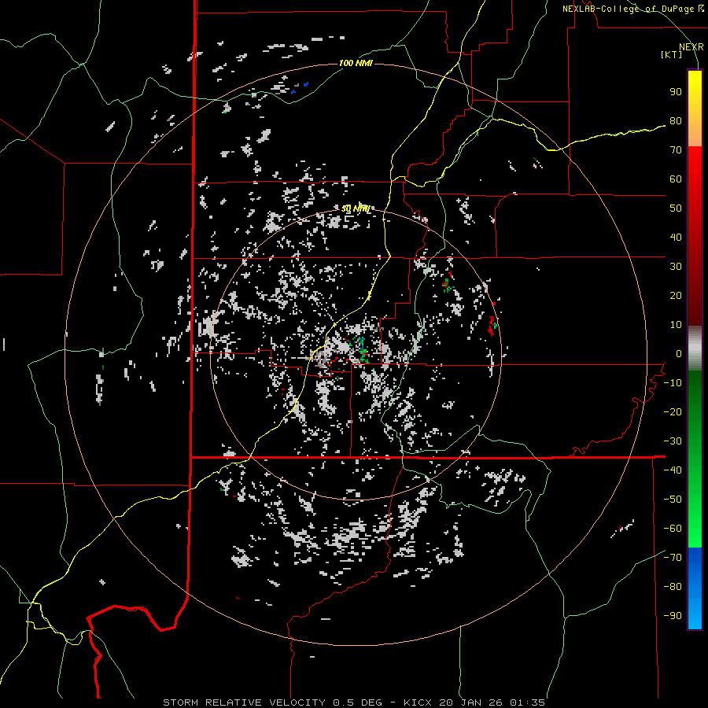Click the 20 JAN 26 date text
The width and height of the screenshot is (708, 708).
(x=470, y=702)
